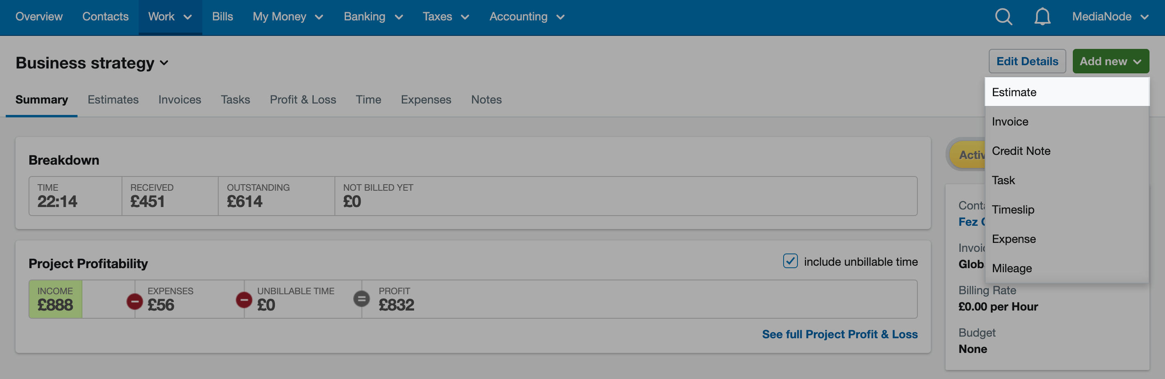Click the £0.00 per Hour billing rate
The width and height of the screenshot is (1165, 379).
[x=998, y=306]
